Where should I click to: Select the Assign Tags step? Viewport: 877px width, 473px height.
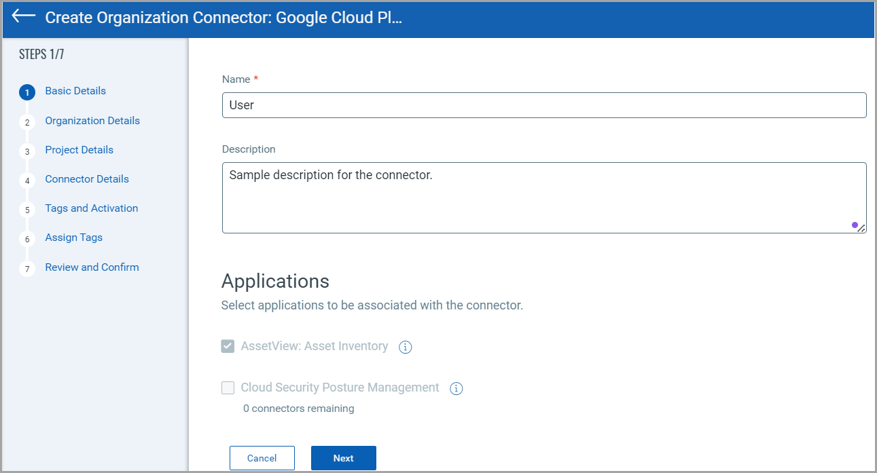pos(73,238)
